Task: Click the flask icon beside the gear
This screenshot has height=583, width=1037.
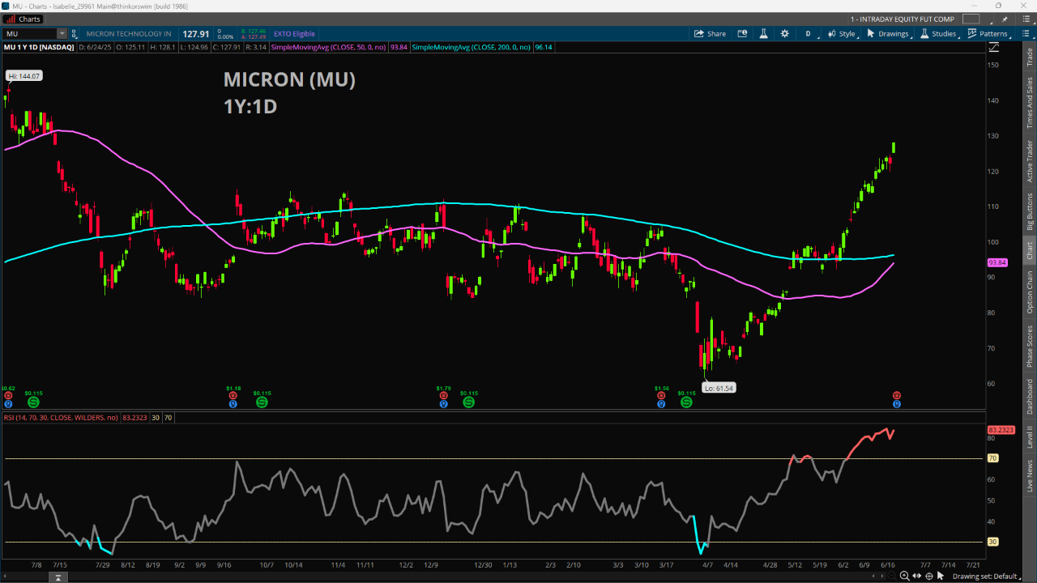Action: (x=763, y=34)
